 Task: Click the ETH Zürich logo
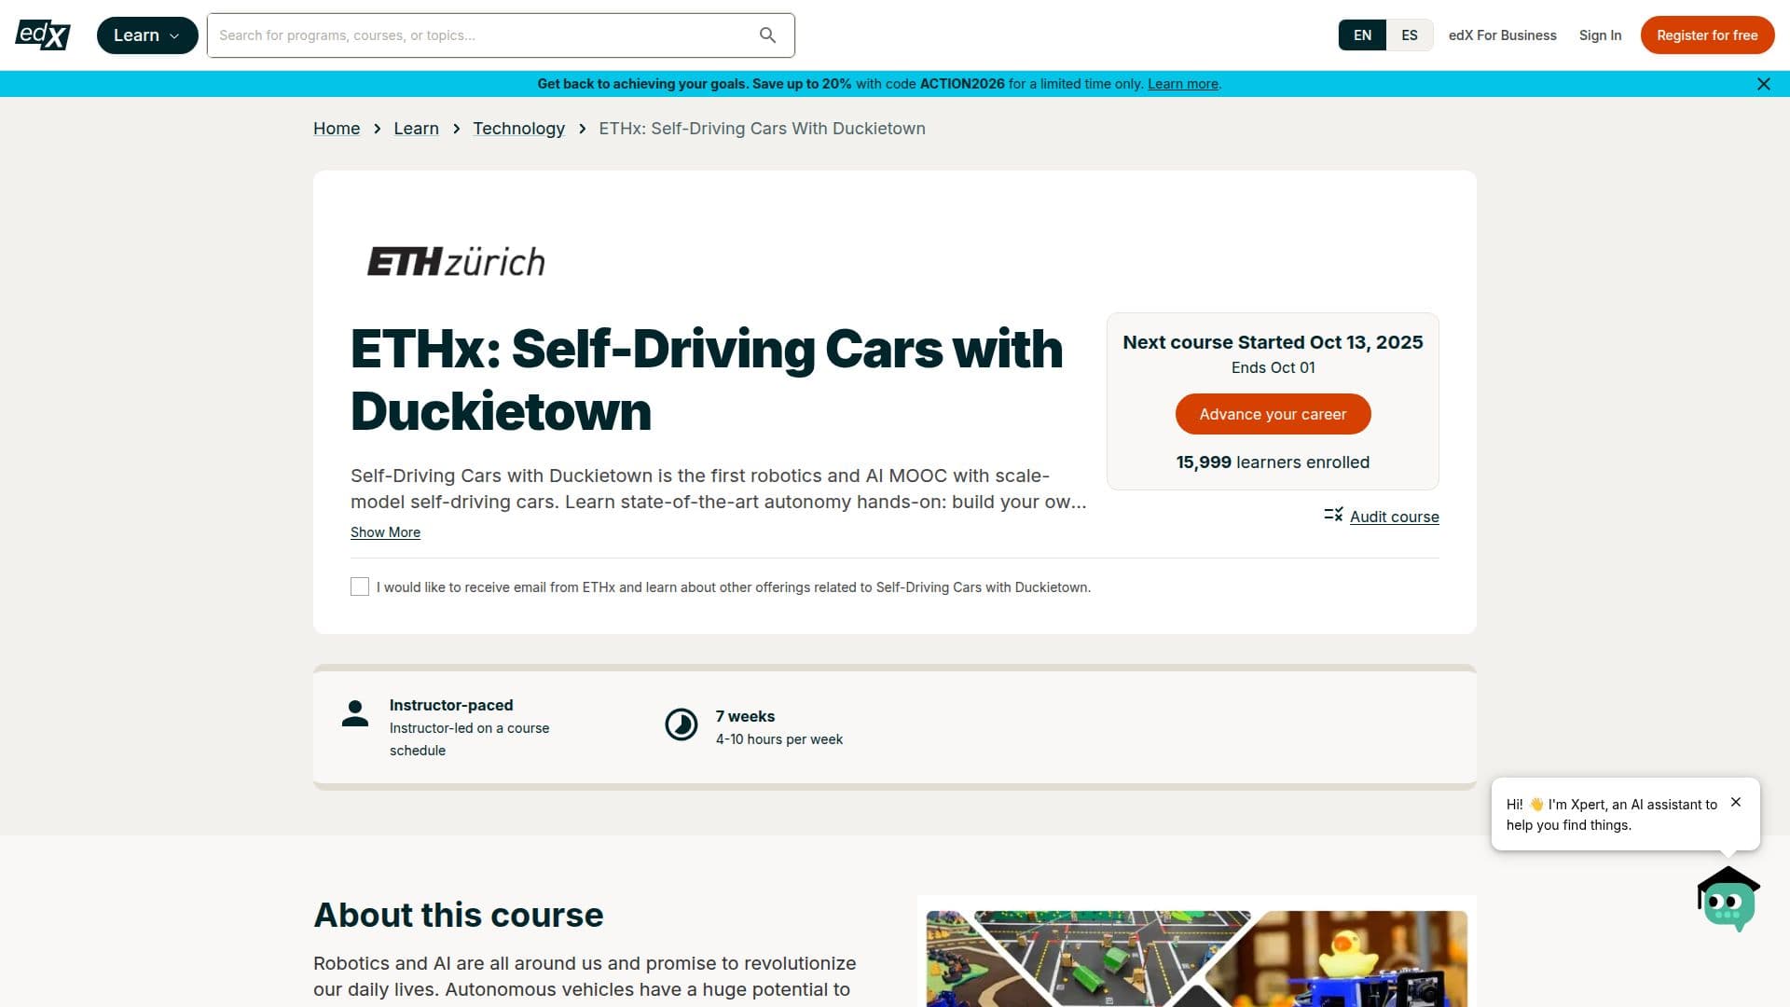click(x=456, y=261)
